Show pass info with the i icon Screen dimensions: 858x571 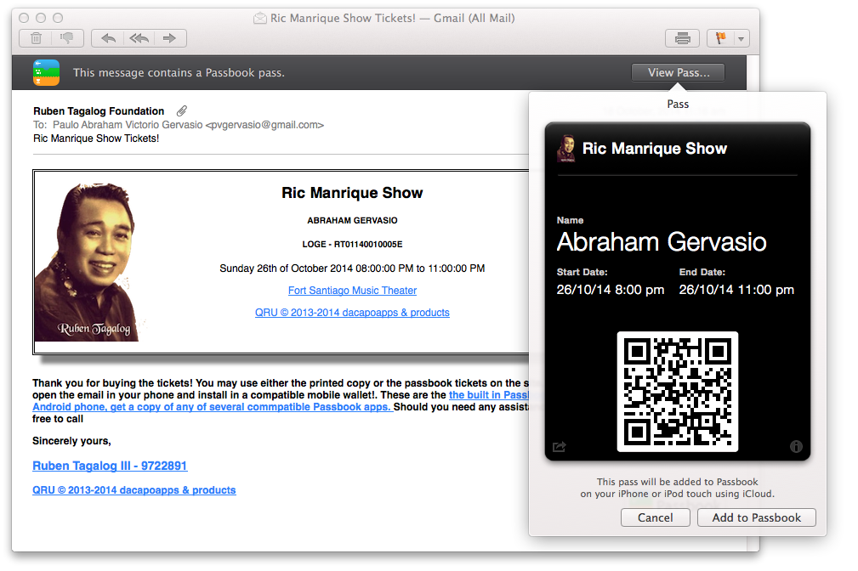(x=796, y=447)
